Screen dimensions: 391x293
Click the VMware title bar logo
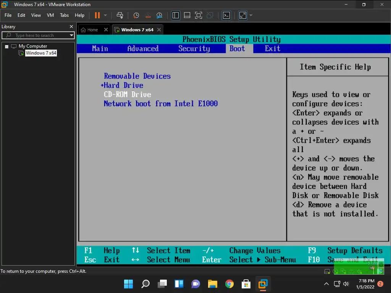[x=5, y=5]
